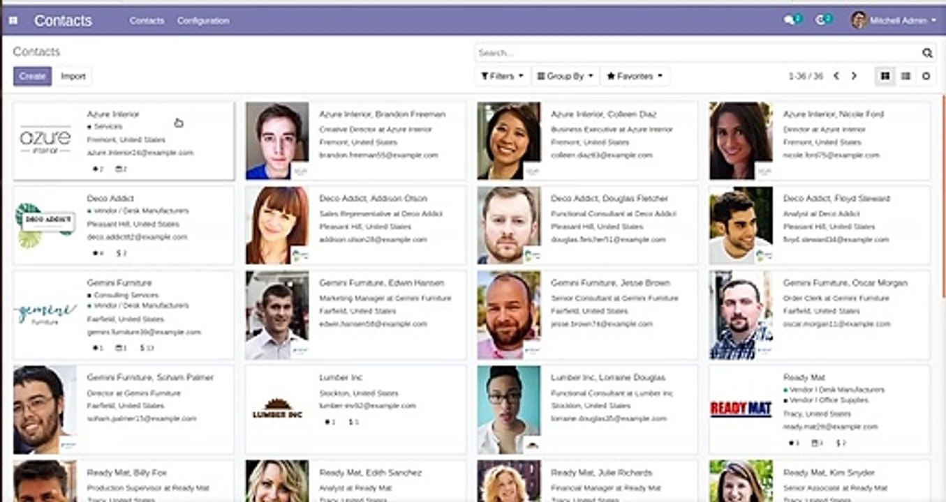
Task: Click Deco Addict's dollar sales counter
Action: click(121, 253)
